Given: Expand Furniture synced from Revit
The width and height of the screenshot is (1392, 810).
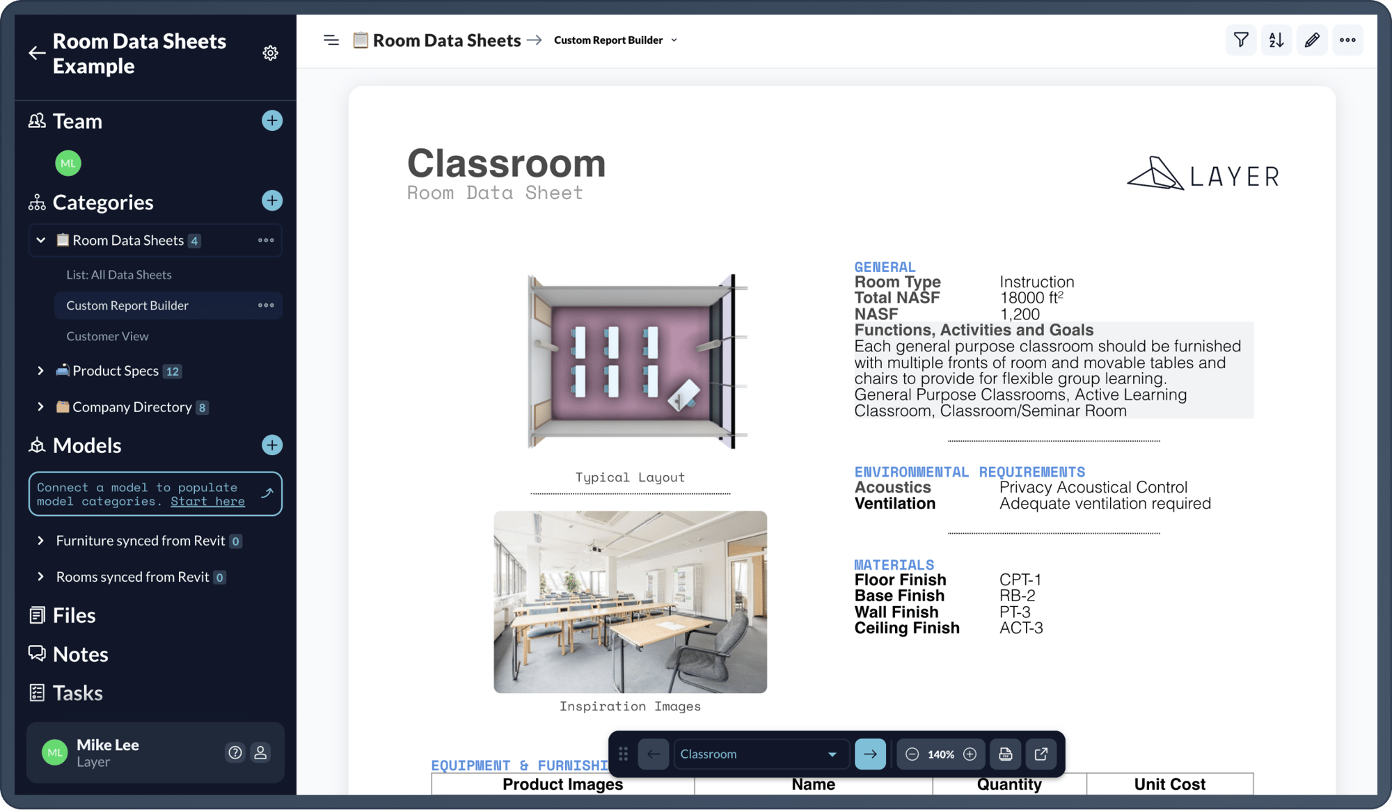Looking at the screenshot, I should (x=40, y=541).
